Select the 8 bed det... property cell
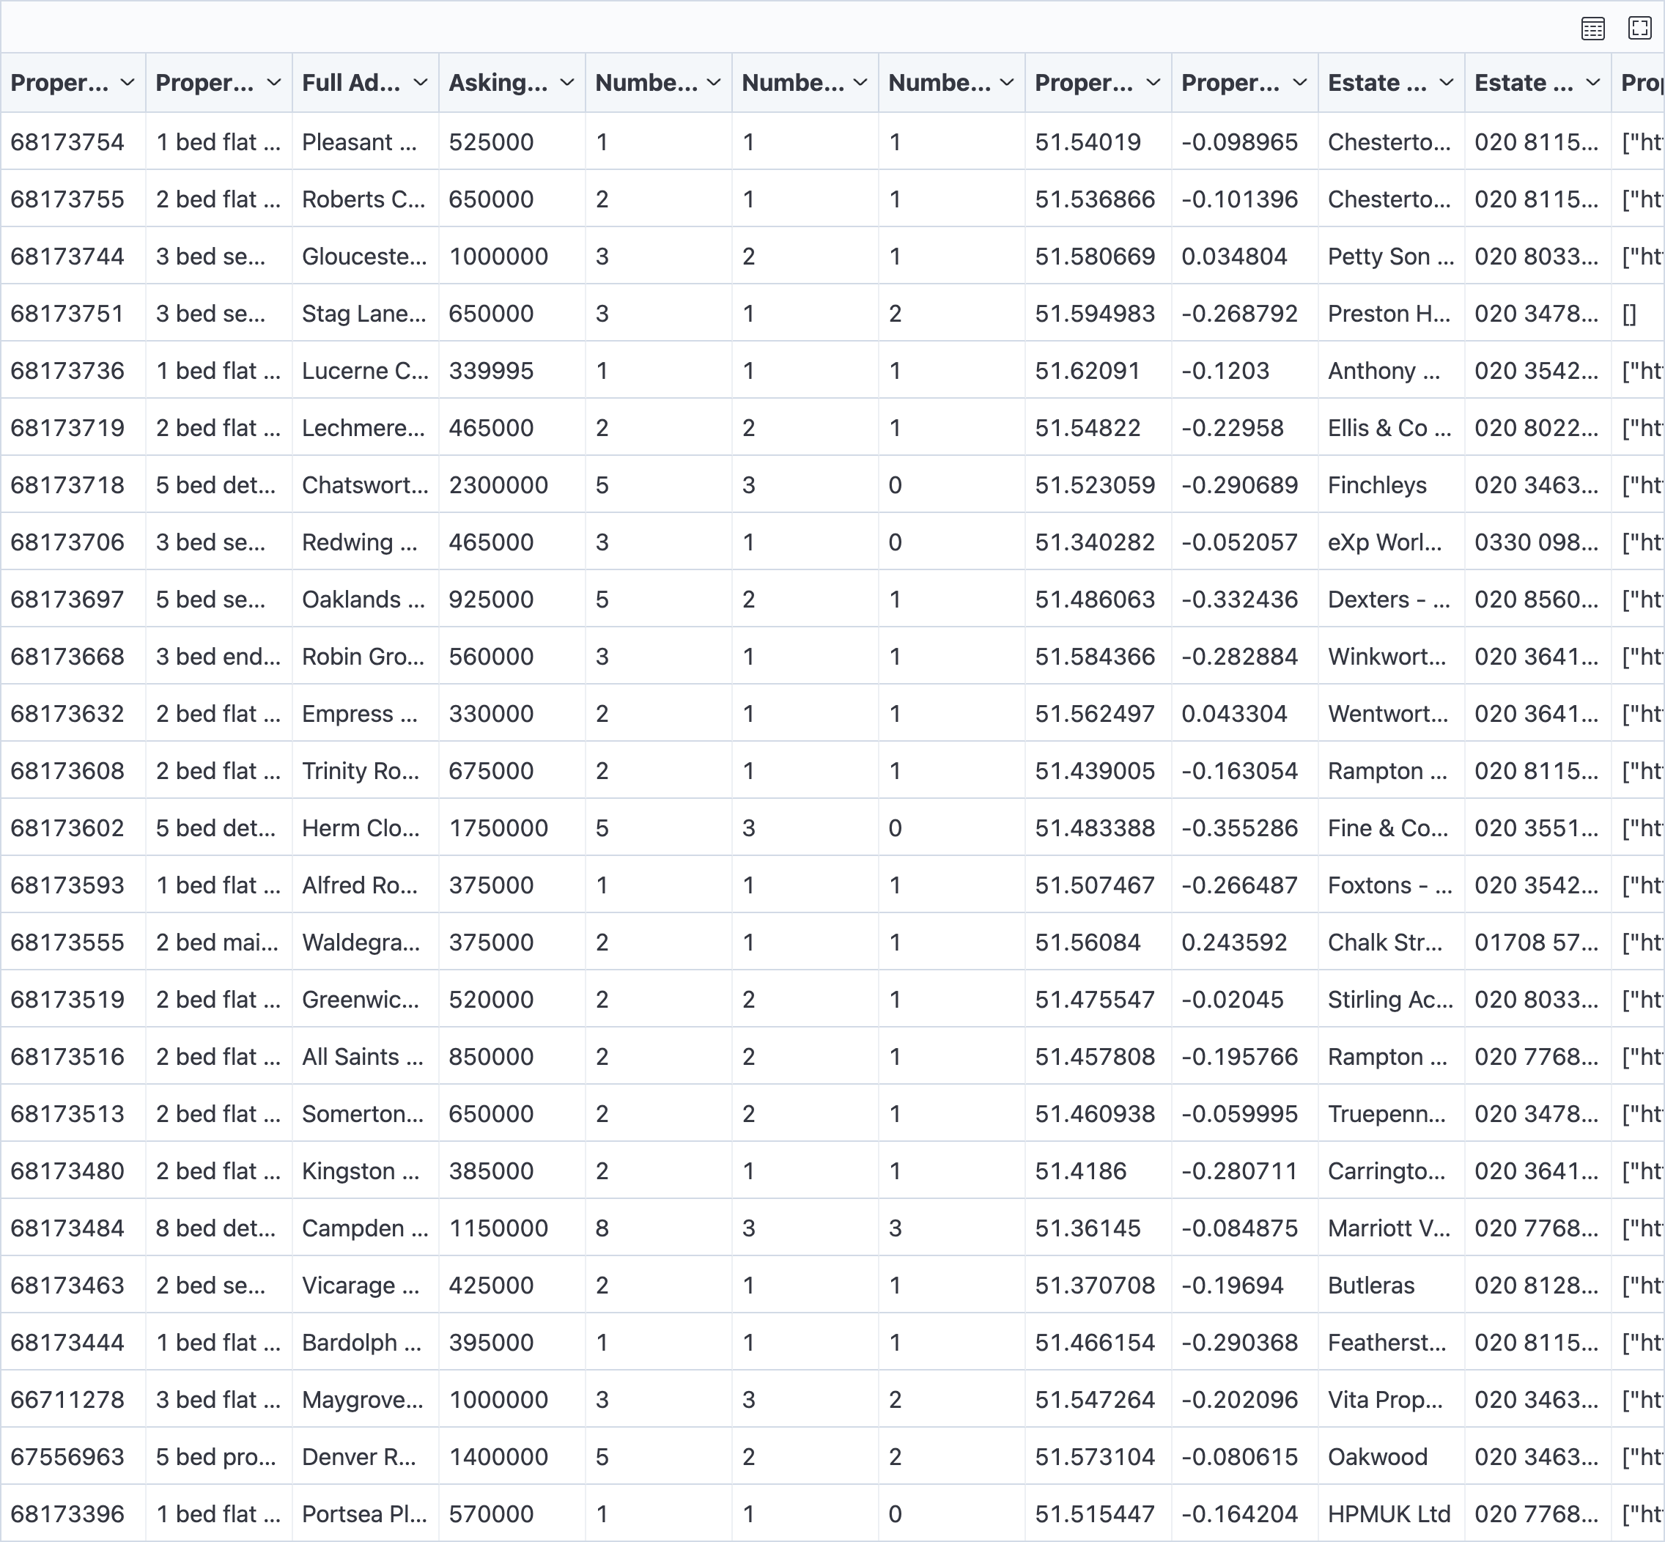Viewport: 1665px width, 1542px height. [x=215, y=1228]
